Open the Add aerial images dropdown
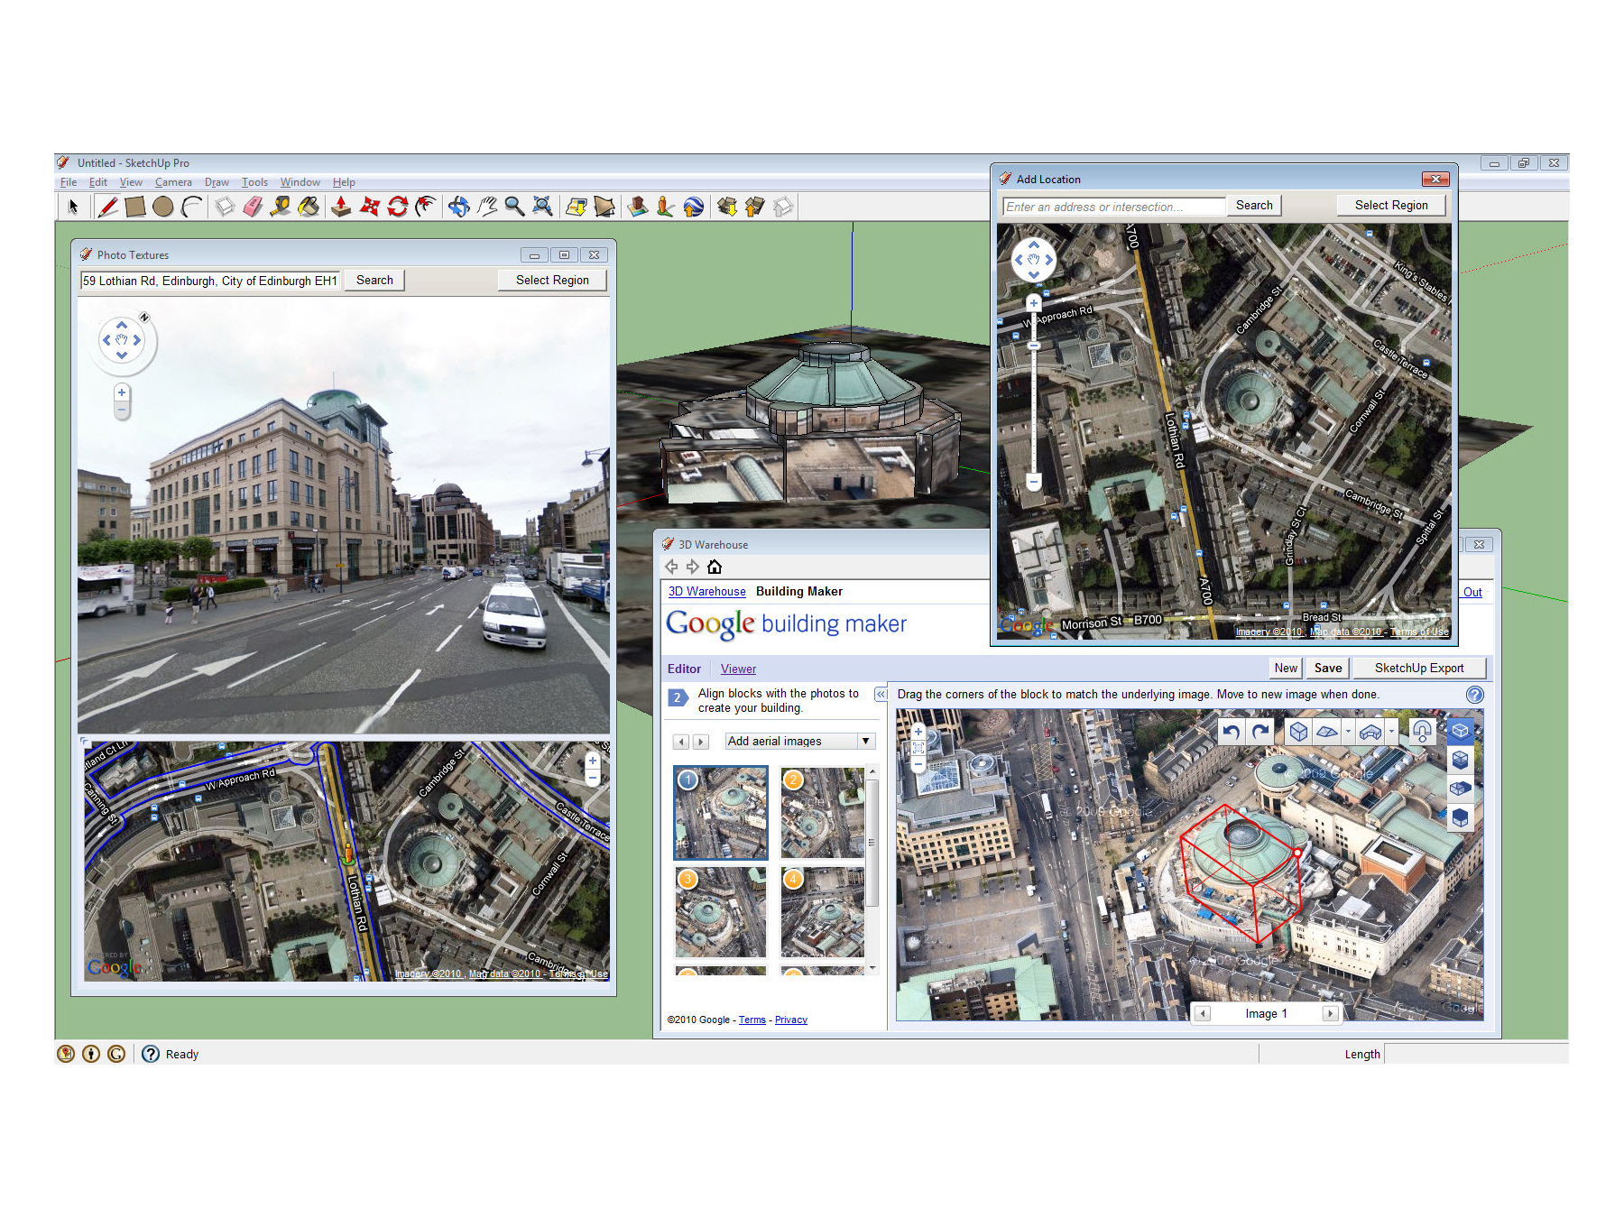Screen dimensions: 1624x1218 click(x=800, y=741)
